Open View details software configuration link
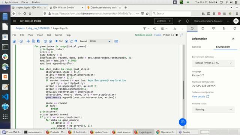Screen dimensions: 240x135 (201, 96)
